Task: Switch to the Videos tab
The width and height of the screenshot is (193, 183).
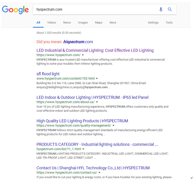Action: 52,22
